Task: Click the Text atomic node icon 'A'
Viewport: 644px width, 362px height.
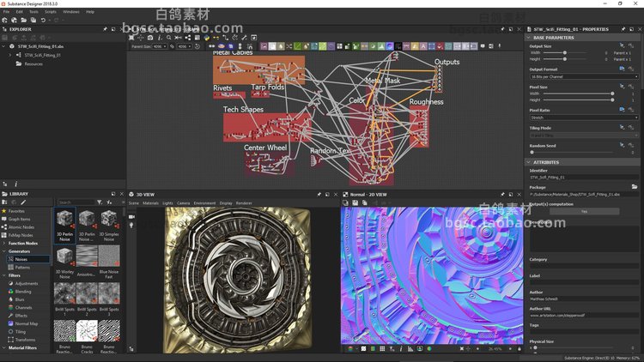Action: (423, 46)
